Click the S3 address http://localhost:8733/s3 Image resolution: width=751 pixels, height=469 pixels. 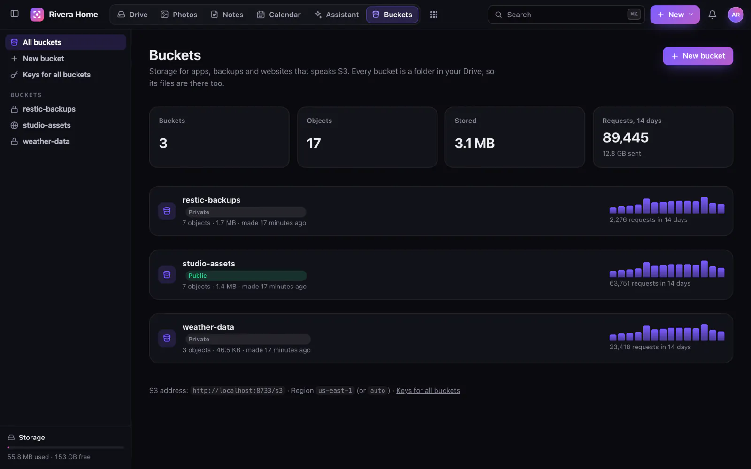(238, 391)
